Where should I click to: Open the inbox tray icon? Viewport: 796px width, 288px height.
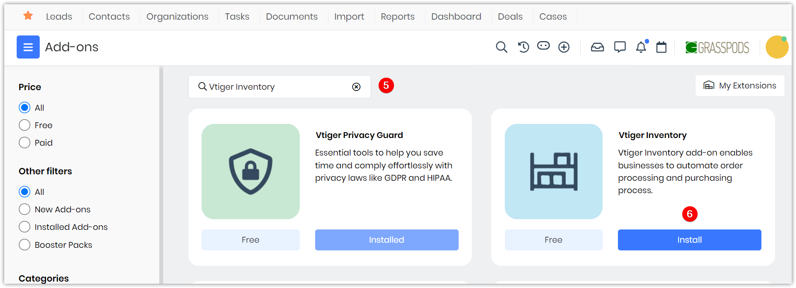pyautogui.click(x=597, y=47)
